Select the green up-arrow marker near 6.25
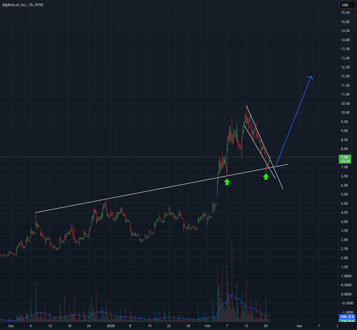Screen dimensions: 357x330 click(x=227, y=181)
